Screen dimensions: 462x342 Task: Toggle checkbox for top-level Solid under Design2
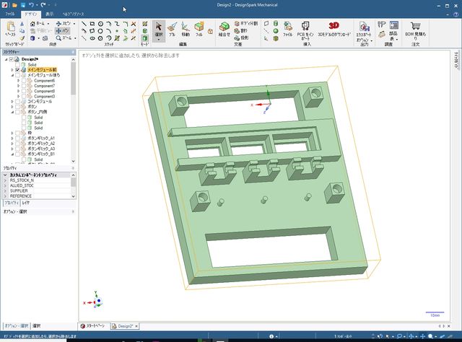[17, 64]
